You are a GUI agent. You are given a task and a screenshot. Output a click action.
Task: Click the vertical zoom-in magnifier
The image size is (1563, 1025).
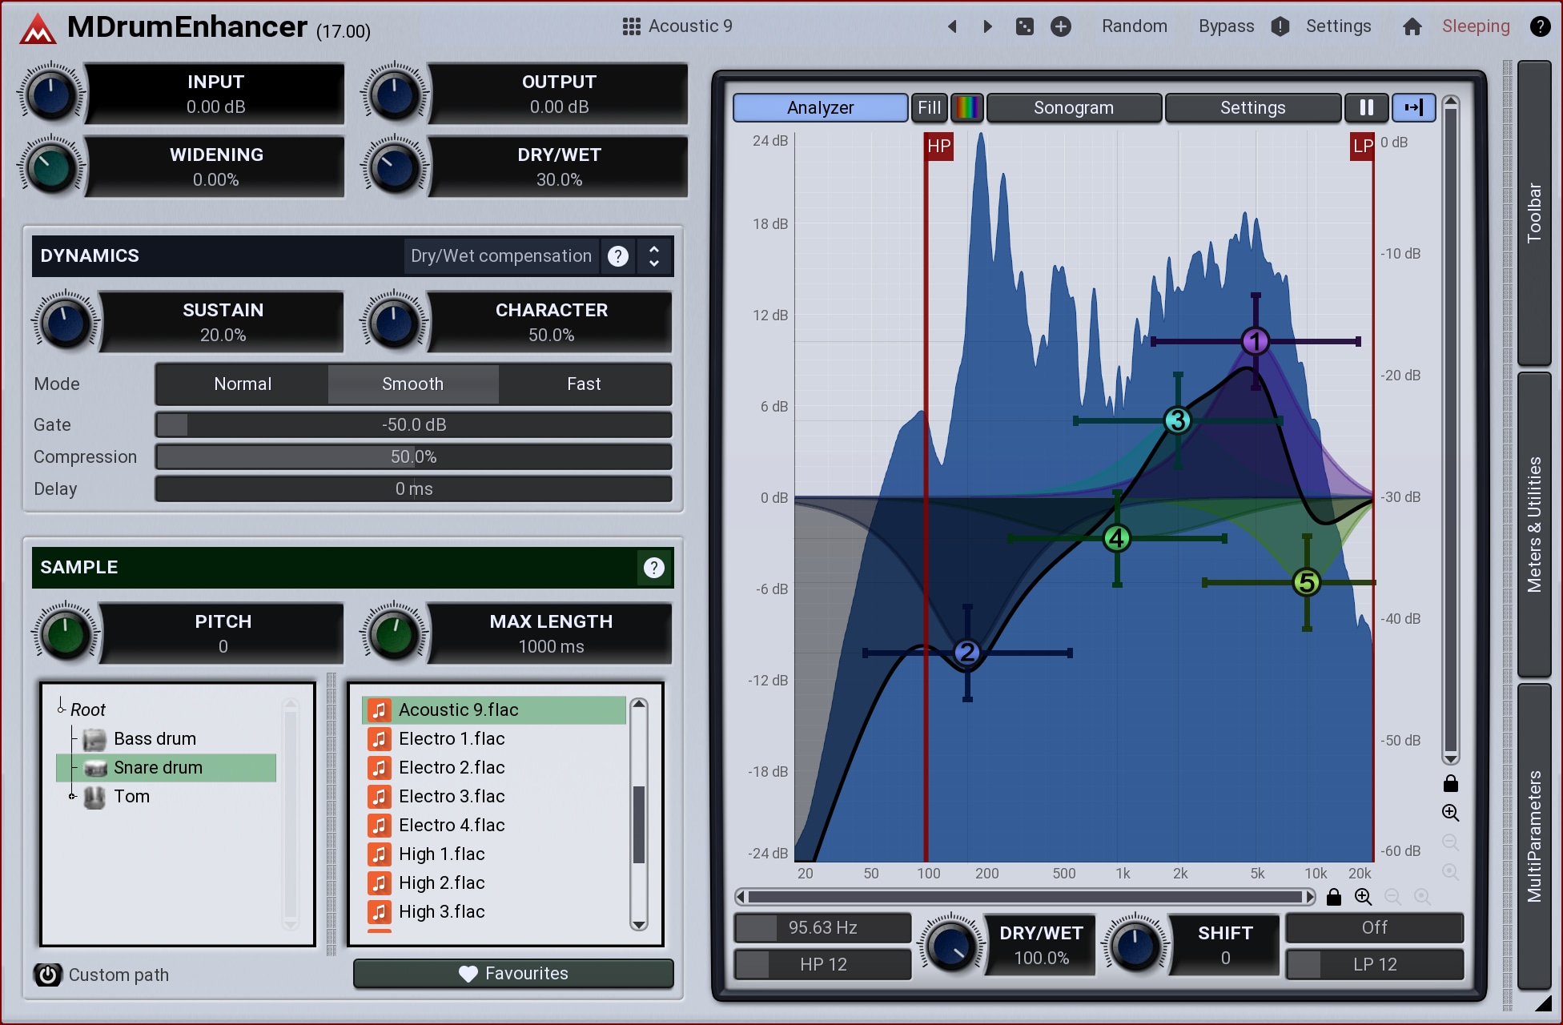[1450, 813]
